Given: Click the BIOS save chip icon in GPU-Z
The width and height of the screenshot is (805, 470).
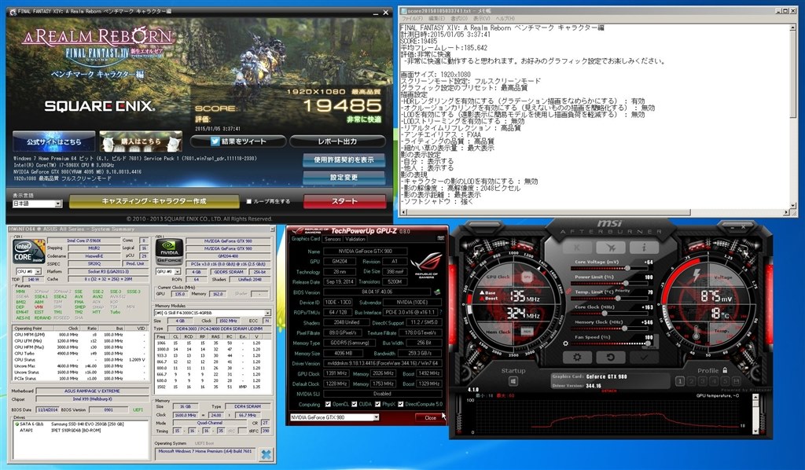Looking at the screenshot, I should 437,292.
